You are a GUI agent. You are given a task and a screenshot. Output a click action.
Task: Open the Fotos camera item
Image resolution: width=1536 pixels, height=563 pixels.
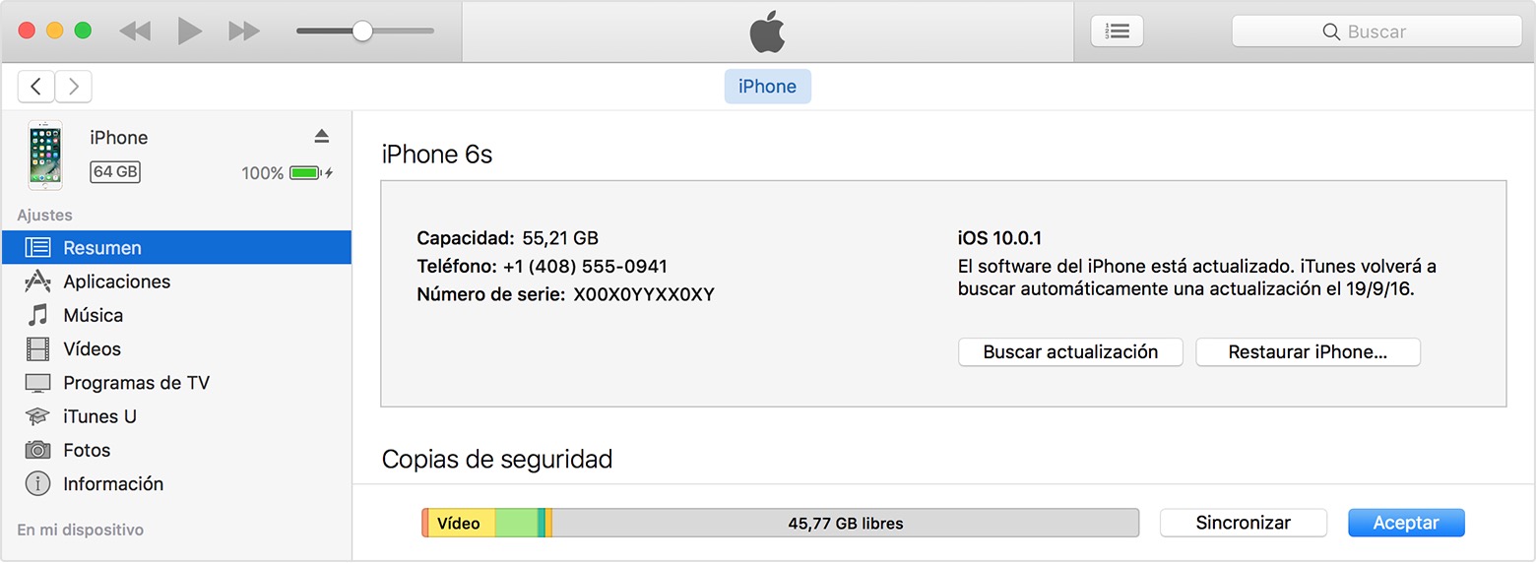pyautogui.click(x=37, y=450)
